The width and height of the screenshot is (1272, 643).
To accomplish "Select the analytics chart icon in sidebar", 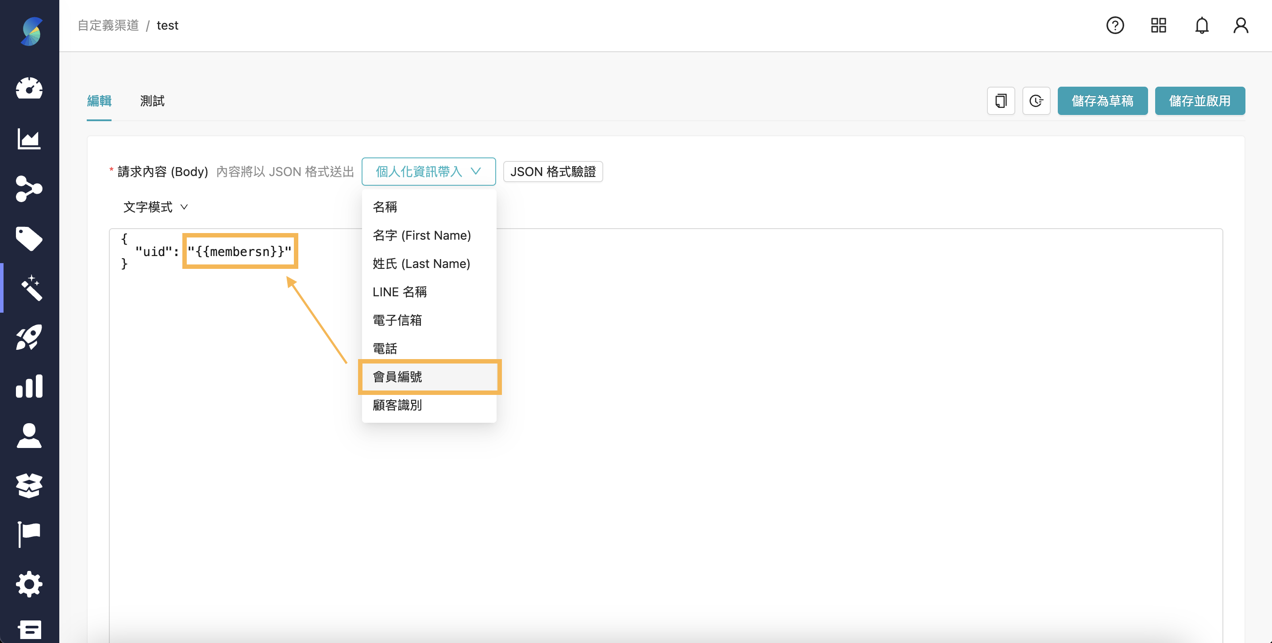I will click(29, 139).
